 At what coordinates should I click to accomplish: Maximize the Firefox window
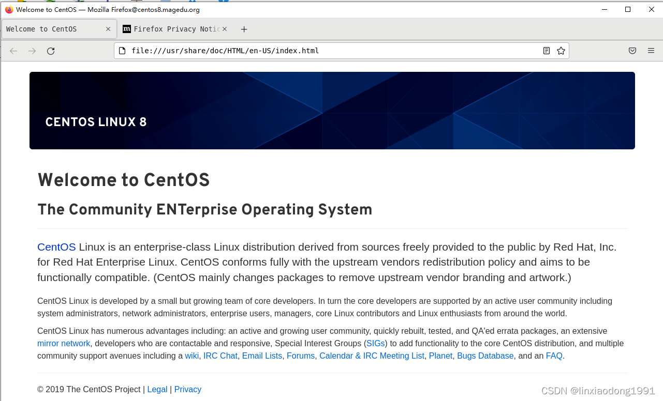tap(628, 9)
